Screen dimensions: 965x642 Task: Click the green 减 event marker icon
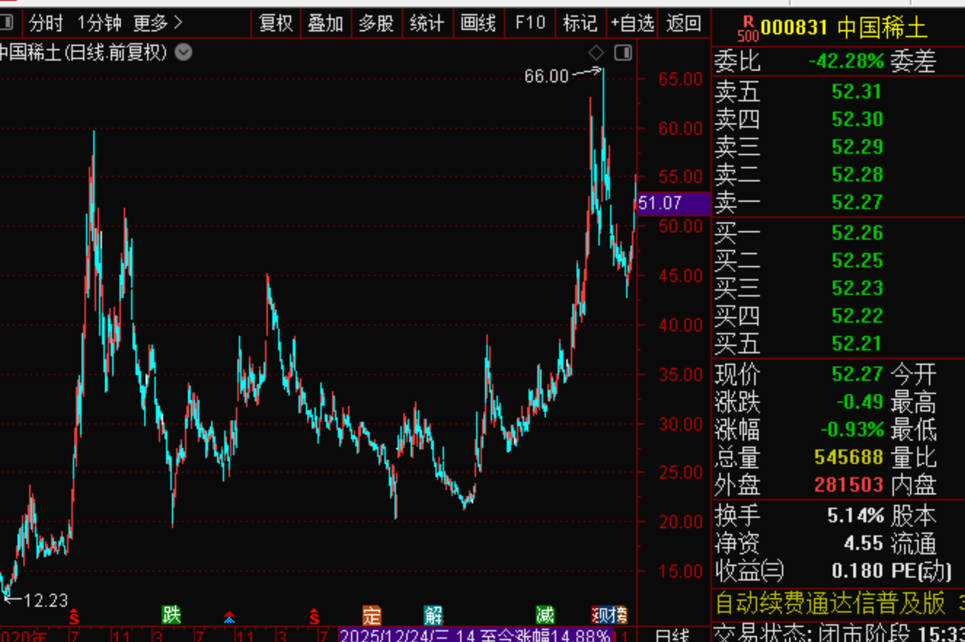pyautogui.click(x=545, y=615)
